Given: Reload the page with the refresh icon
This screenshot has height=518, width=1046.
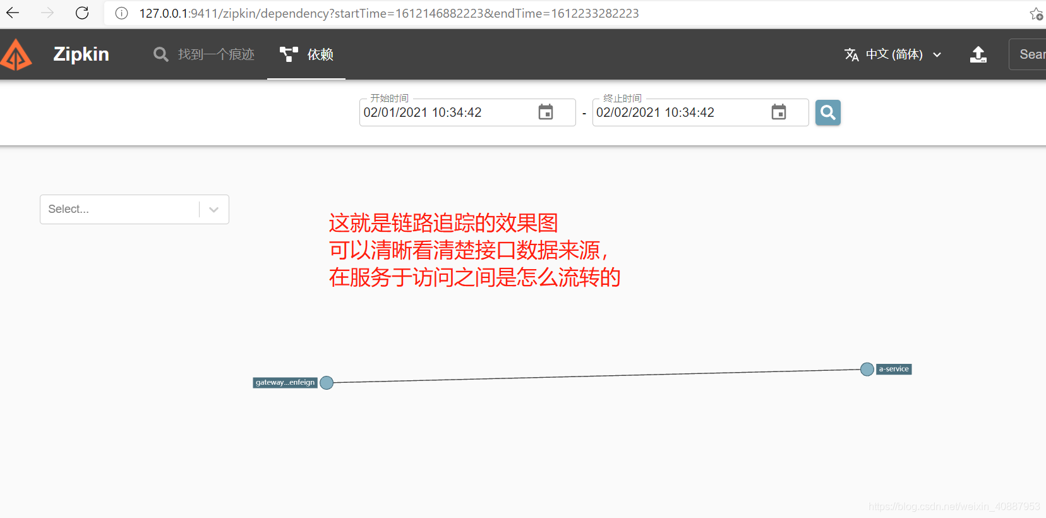Looking at the screenshot, I should pyautogui.click(x=82, y=13).
